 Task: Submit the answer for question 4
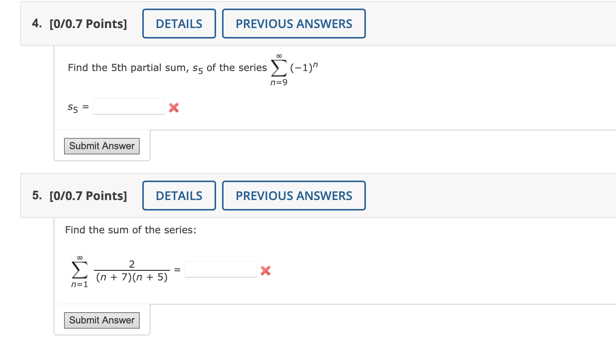point(101,146)
